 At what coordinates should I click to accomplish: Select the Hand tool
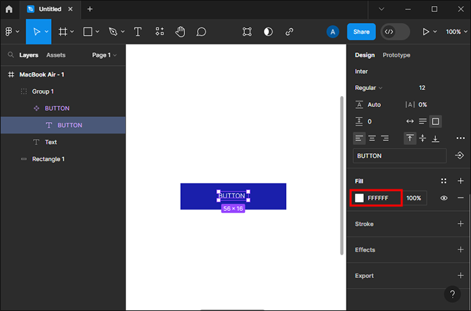click(180, 32)
